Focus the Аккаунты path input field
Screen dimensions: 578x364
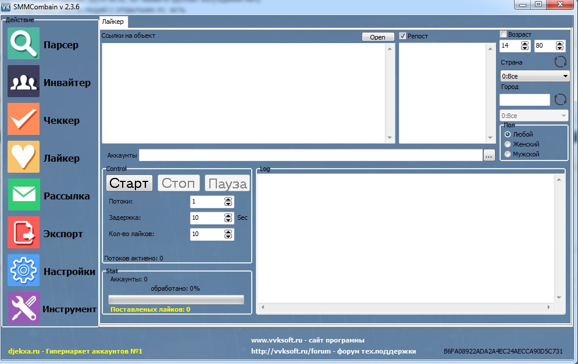point(311,155)
